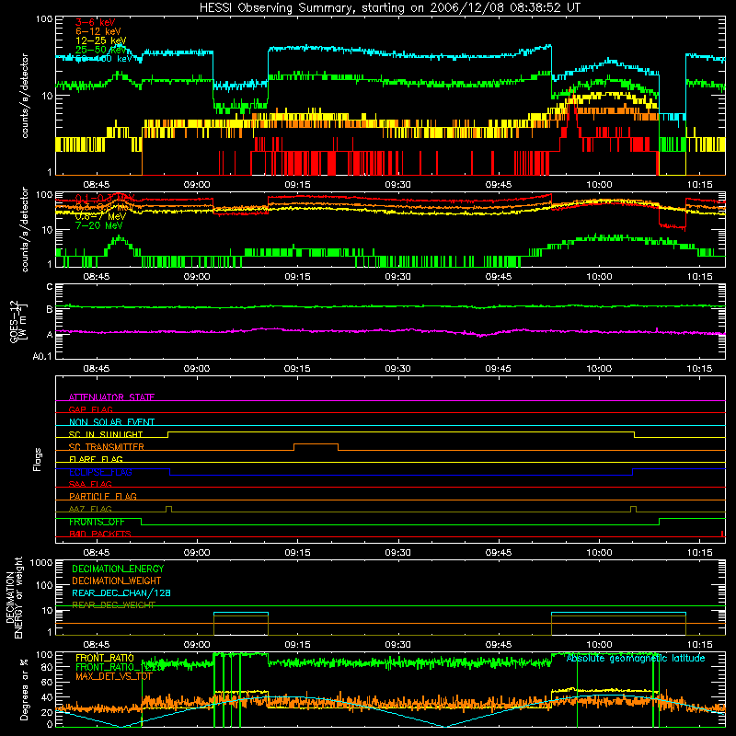Click the DECIMATION_WEIGHT legend label
Screen dimensions: 736x736
(x=117, y=581)
